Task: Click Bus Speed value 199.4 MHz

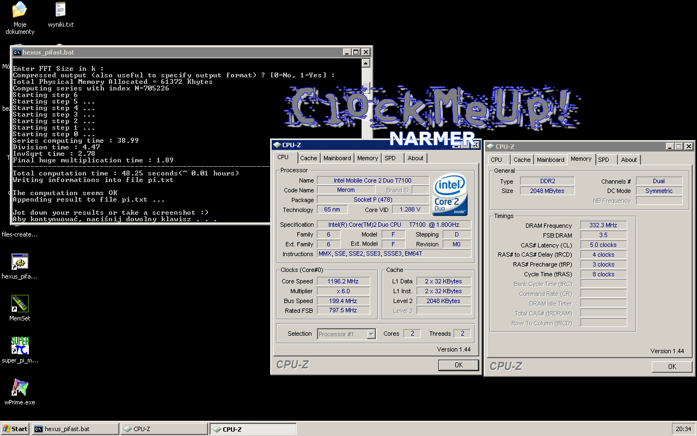Action: tap(343, 301)
